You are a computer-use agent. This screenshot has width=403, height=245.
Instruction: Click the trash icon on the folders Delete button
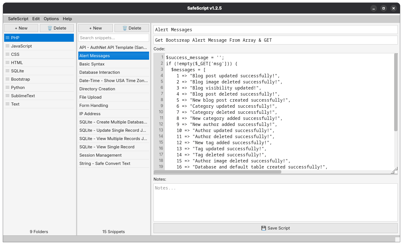click(50, 28)
